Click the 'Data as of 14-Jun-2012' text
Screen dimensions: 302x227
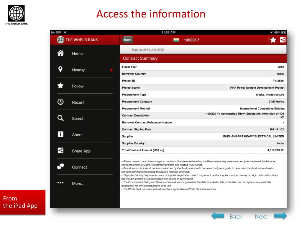(148, 50)
